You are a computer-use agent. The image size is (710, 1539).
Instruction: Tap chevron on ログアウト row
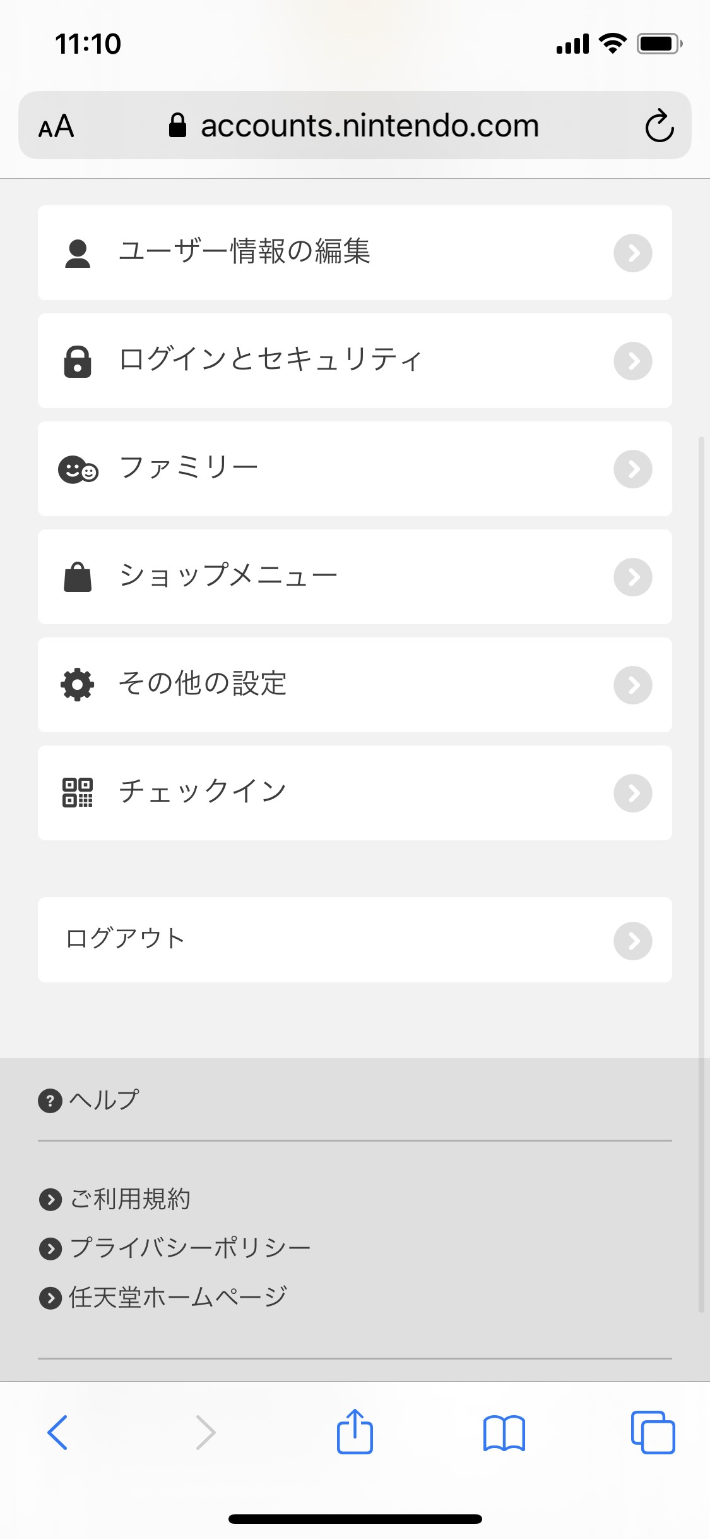[x=632, y=941]
